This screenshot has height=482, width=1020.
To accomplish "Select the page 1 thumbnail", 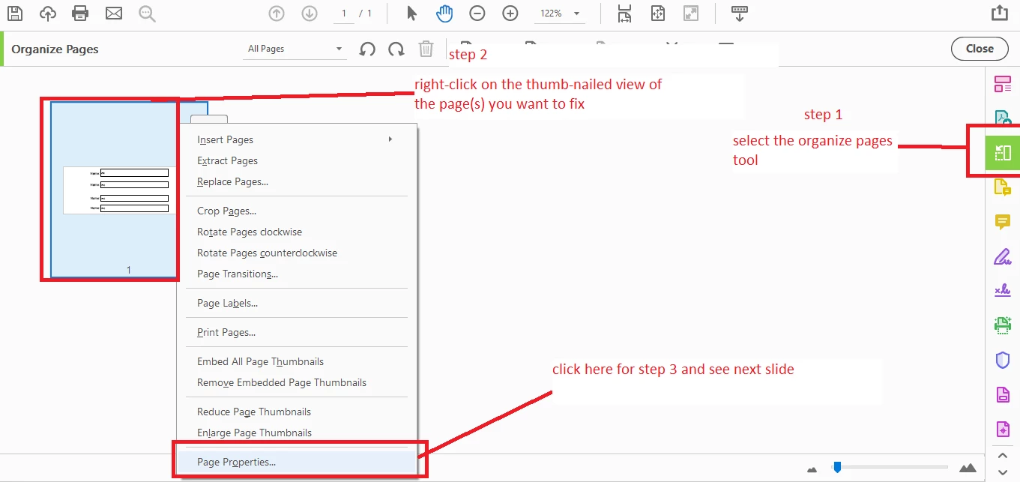I will [114, 190].
